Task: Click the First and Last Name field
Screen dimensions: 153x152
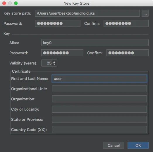Action: pyautogui.click(x=99, y=78)
